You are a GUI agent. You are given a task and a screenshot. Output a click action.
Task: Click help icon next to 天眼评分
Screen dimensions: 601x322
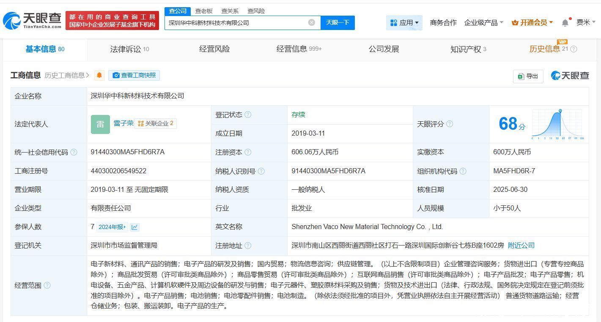tap(450, 124)
